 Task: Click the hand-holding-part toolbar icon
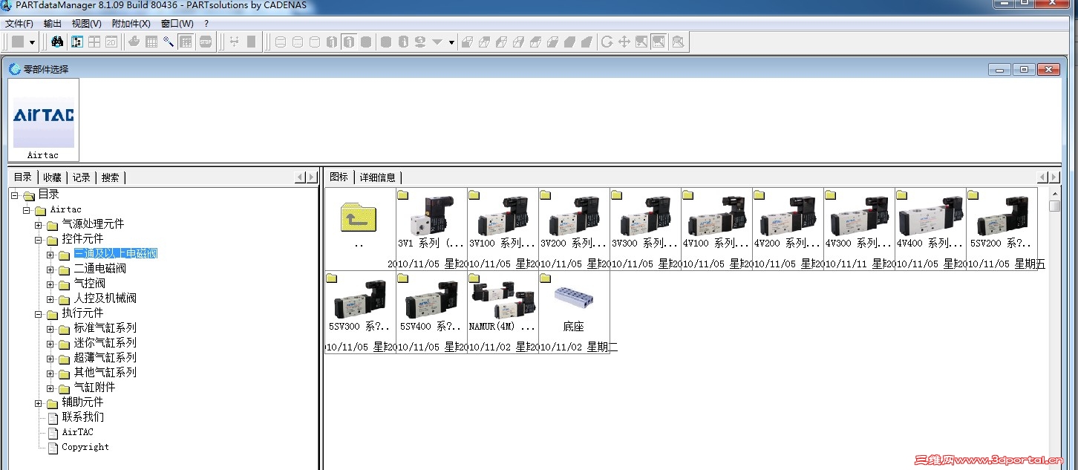pyautogui.click(x=134, y=42)
